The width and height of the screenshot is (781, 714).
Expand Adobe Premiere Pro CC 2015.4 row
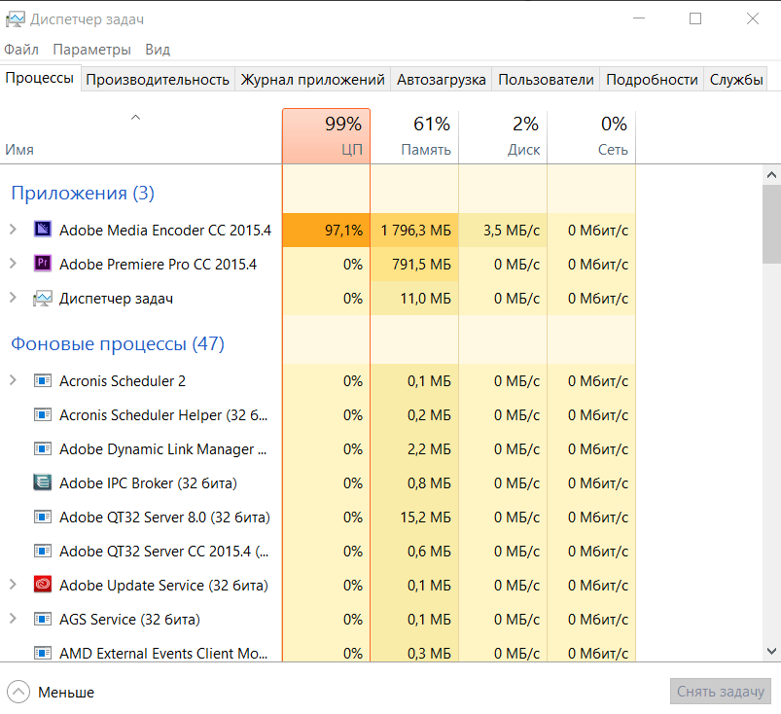click(13, 263)
